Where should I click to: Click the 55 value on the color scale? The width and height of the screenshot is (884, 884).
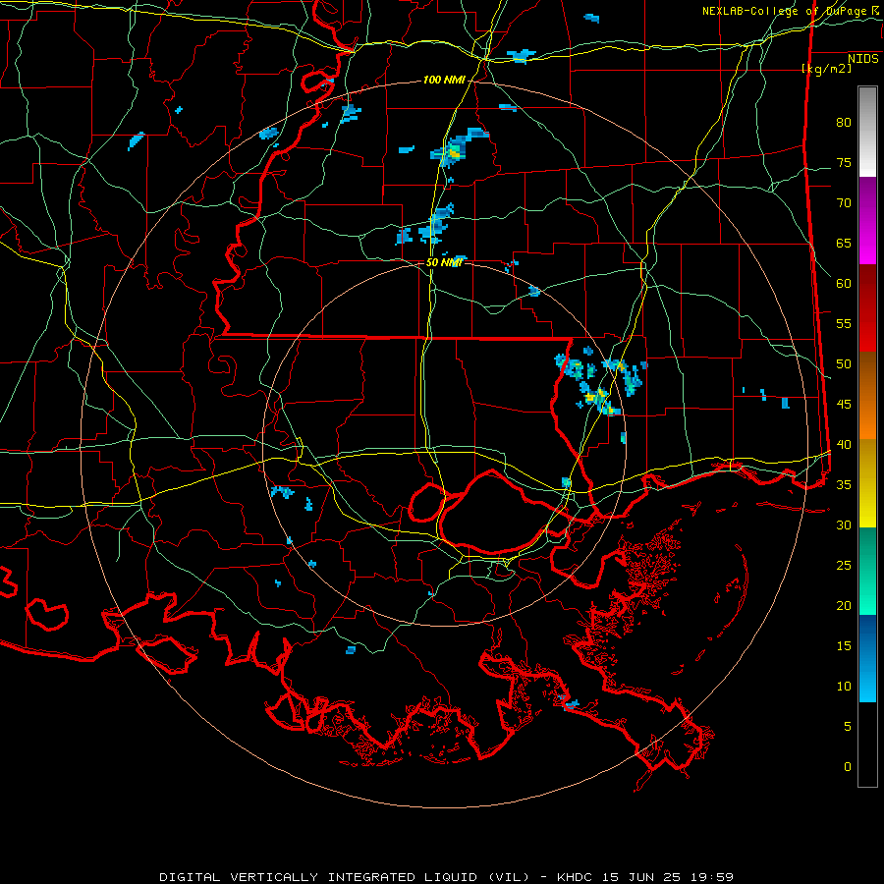(x=844, y=323)
